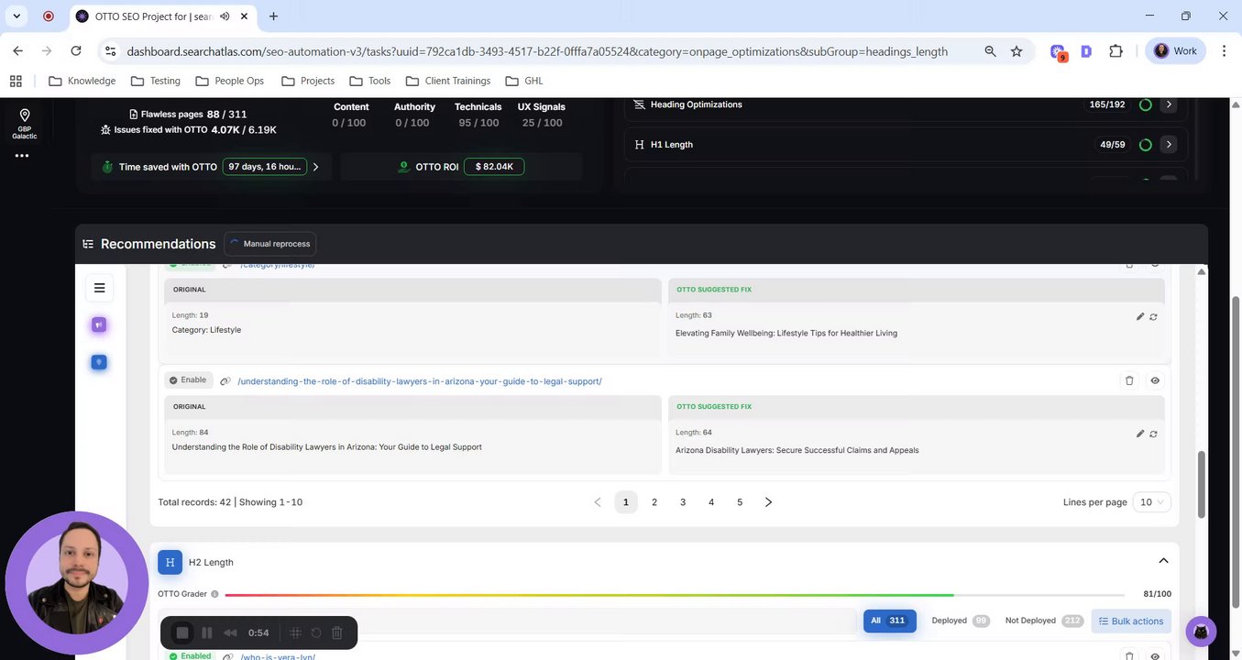The height and width of the screenshot is (660, 1242).
Task: Go to the previous results page
Action: pyautogui.click(x=598, y=502)
